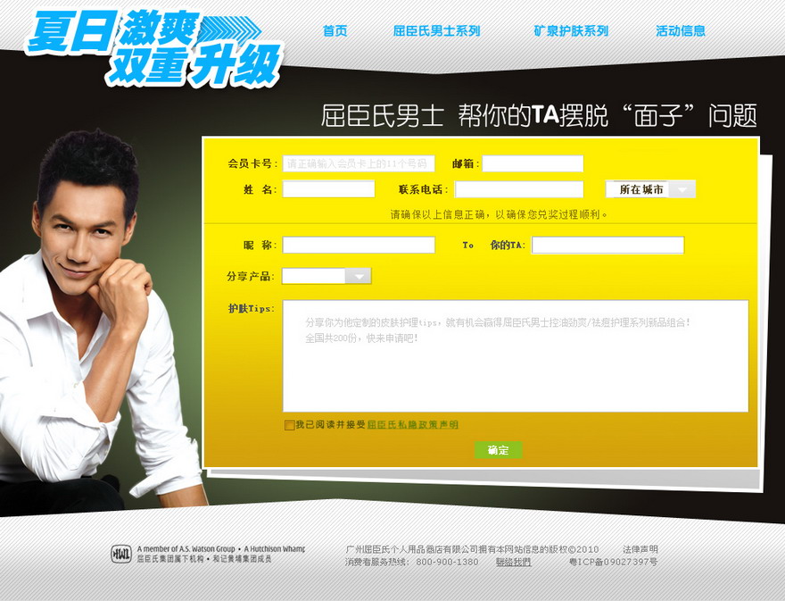Click the 粤ICP备09027397号 text

(614, 562)
